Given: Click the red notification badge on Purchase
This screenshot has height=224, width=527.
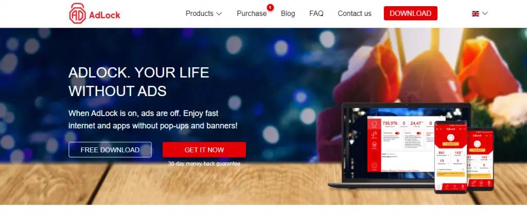Looking at the screenshot, I should (x=270, y=7).
